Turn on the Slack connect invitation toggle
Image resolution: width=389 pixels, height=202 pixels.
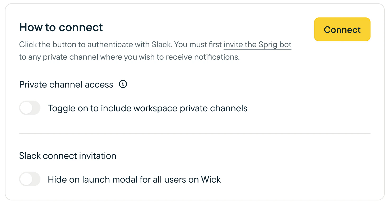click(x=30, y=179)
